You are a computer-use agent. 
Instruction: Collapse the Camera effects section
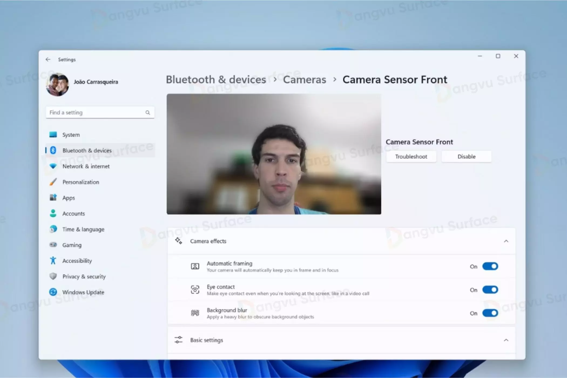click(506, 241)
